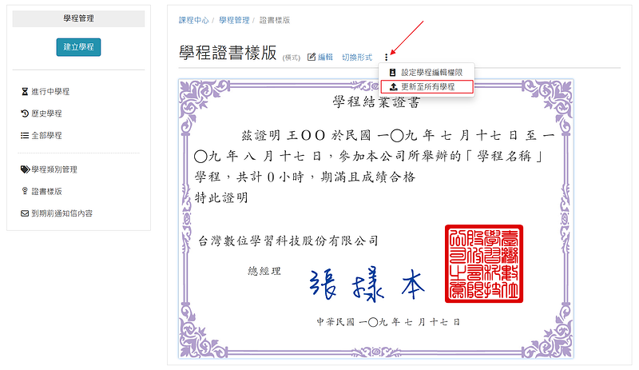Click the hourglass icon beside 進行中學程
Screen dimensions: 639x370
25,91
